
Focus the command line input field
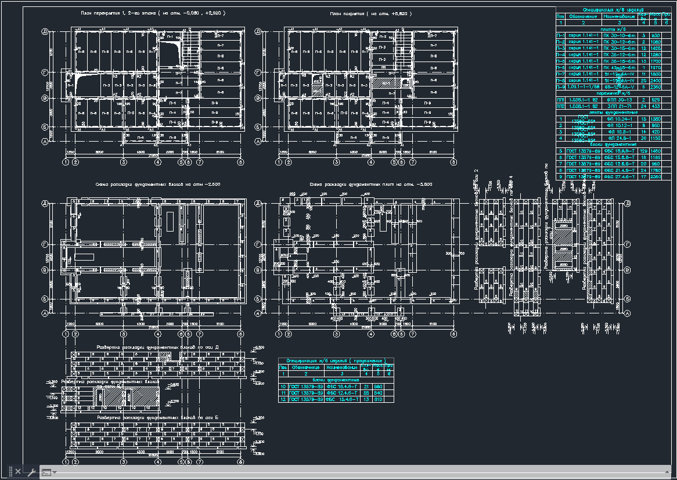[348, 472]
